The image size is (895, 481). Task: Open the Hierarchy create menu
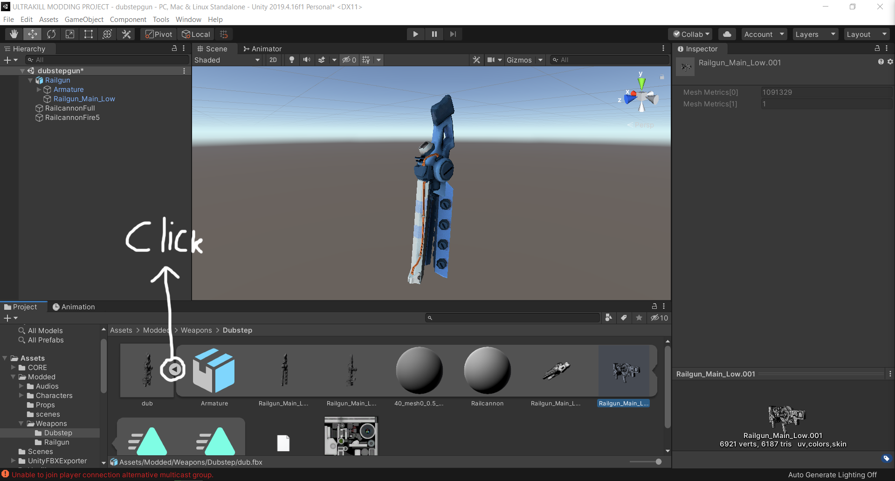click(x=11, y=60)
